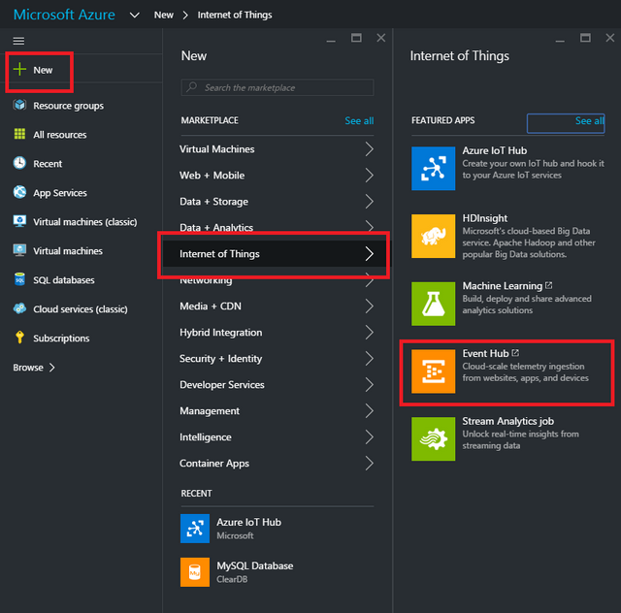Open the Microsoft Azure dropdown chevron
The image size is (621, 613).
coord(135,16)
